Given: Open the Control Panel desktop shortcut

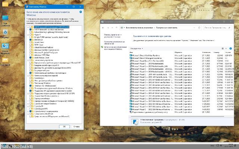Looking at the screenshot, I should (6, 46).
